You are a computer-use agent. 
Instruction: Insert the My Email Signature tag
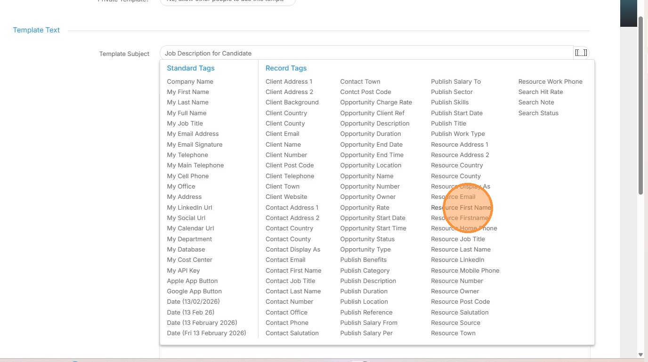click(x=195, y=144)
